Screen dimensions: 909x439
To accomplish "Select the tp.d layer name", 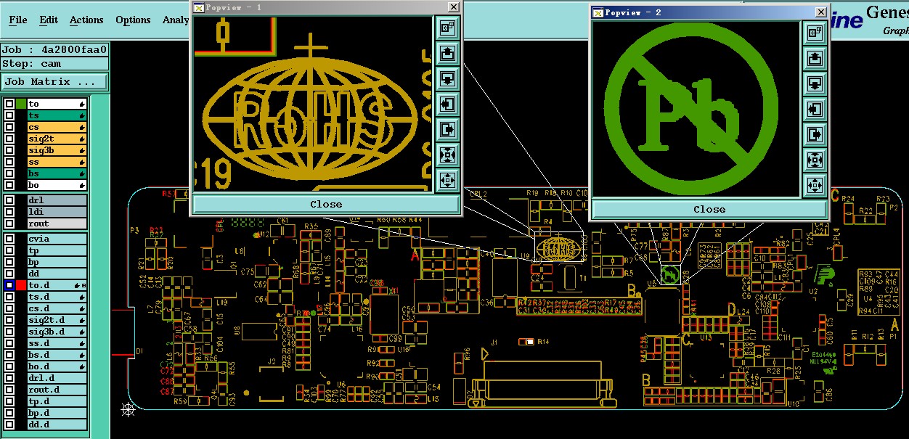I will (x=57, y=401).
